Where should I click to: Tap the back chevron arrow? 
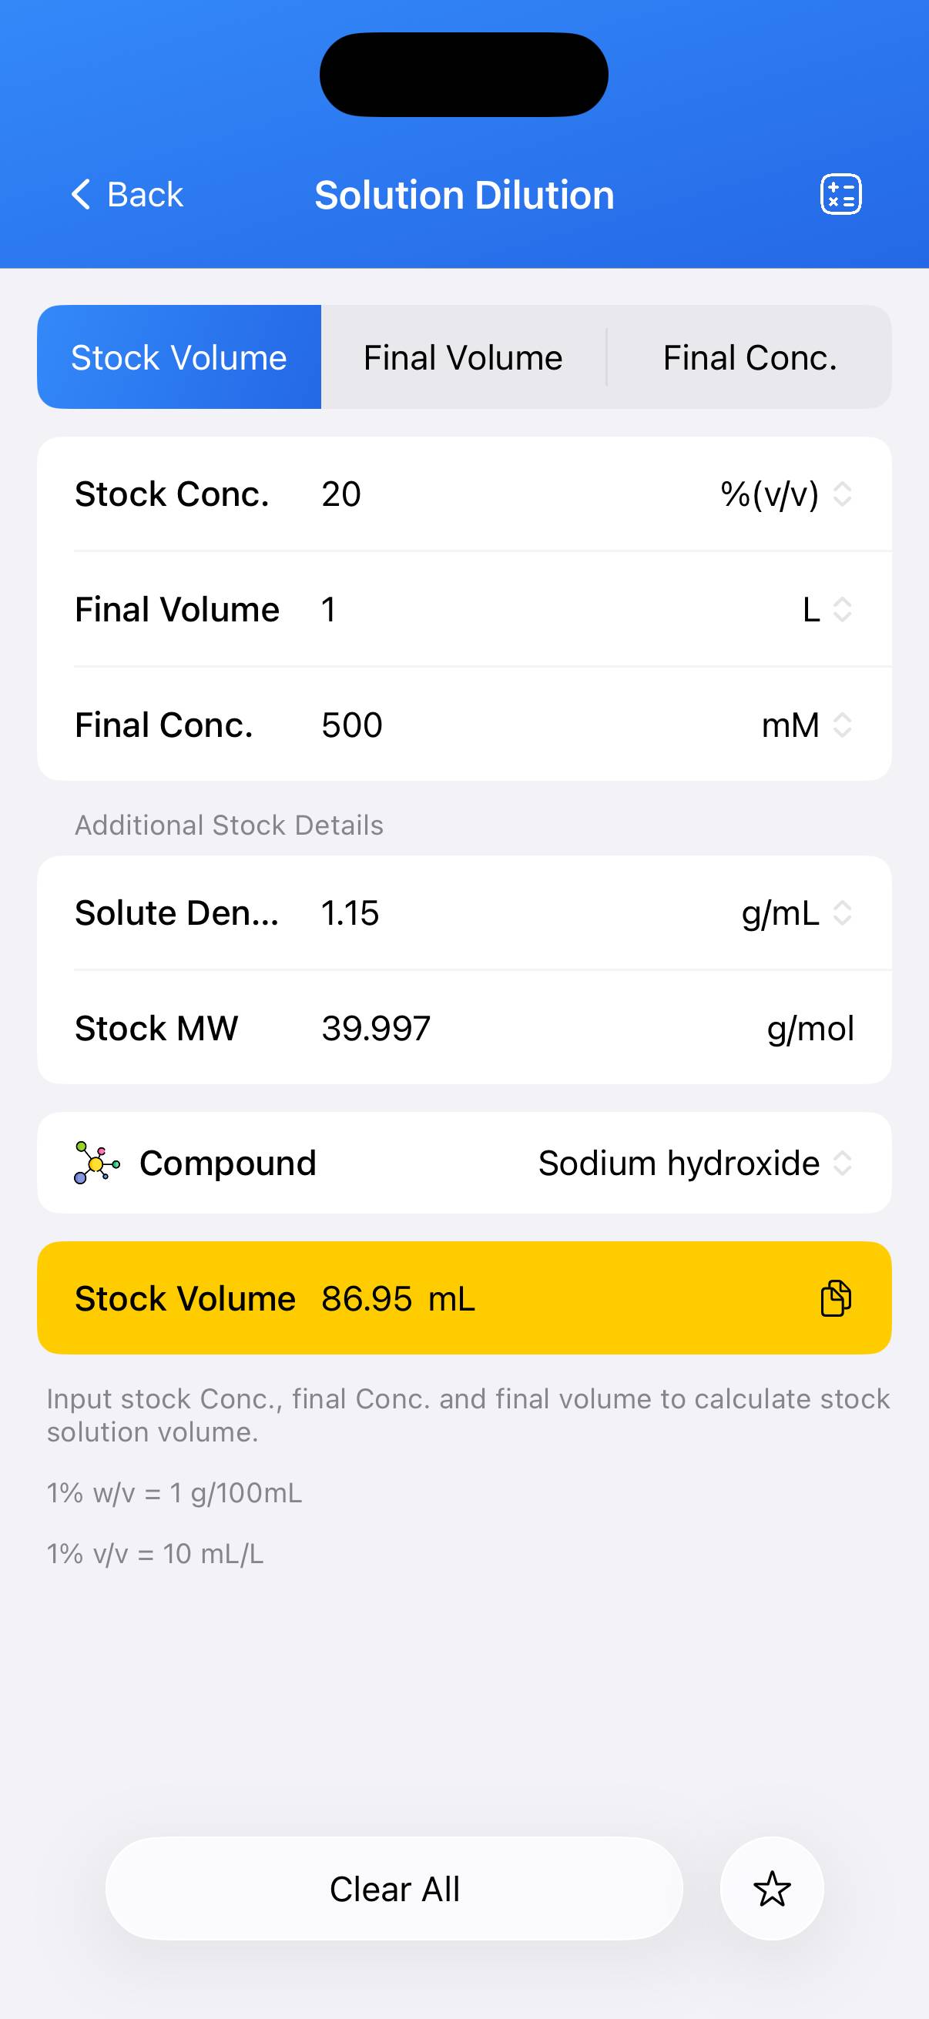[x=82, y=194]
